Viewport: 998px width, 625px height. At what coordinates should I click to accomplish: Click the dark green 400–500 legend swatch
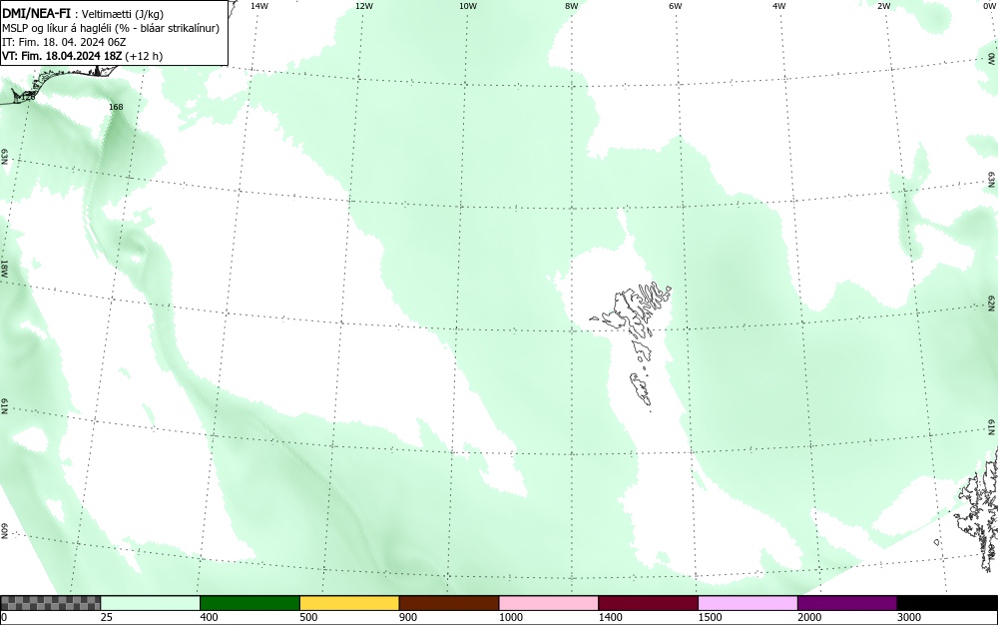click(x=249, y=603)
